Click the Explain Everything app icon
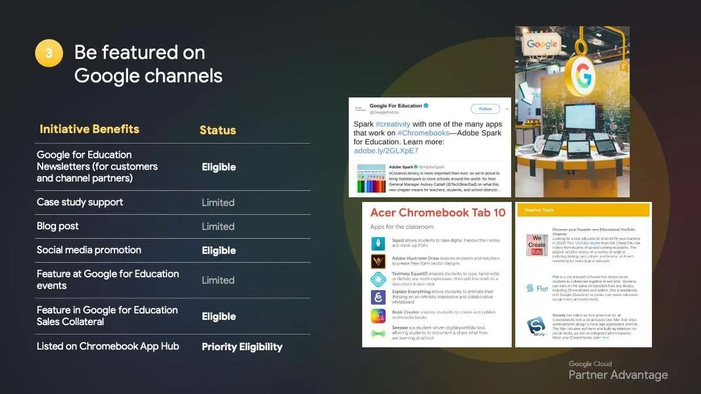Image resolution: width=701 pixels, height=394 pixels. pyautogui.click(x=378, y=297)
